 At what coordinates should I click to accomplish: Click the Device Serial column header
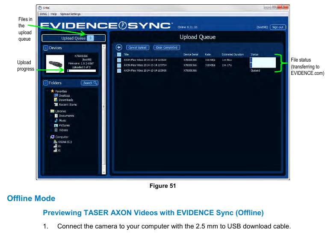click(191, 54)
